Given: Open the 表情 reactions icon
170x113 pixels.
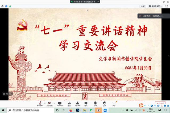Looking at the screenshot, I should (105, 103).
